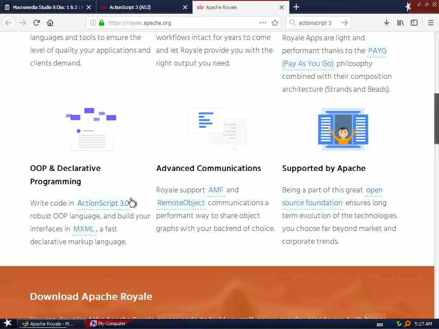Bookmark this page with the star
This screenshot has width=439, height=329.
(275, 23)
